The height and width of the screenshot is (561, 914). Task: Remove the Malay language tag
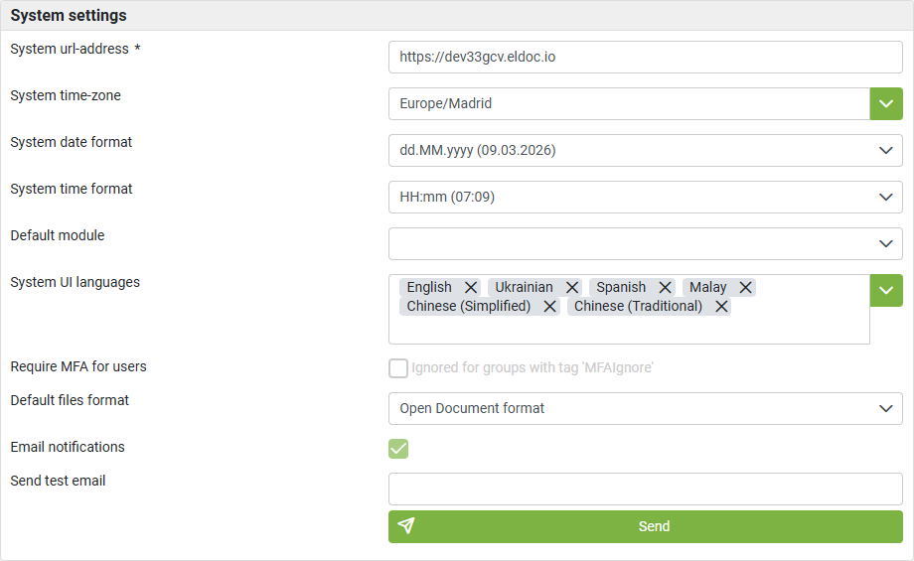(745, 287)
